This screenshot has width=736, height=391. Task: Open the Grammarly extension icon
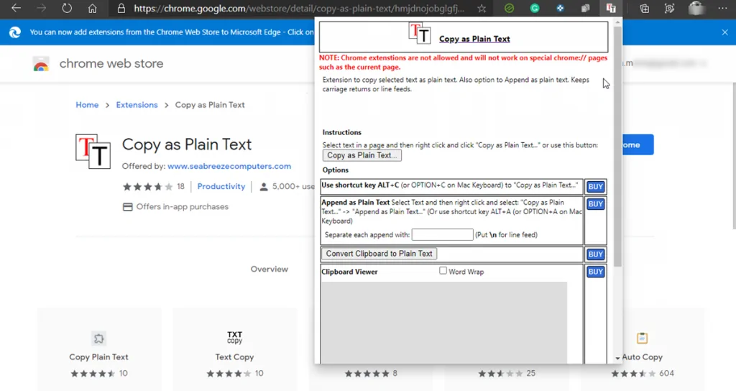point(535,8)
